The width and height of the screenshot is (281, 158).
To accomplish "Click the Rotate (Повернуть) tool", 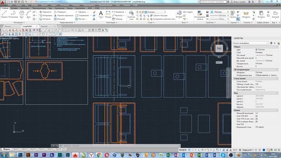I will (60, 12).
